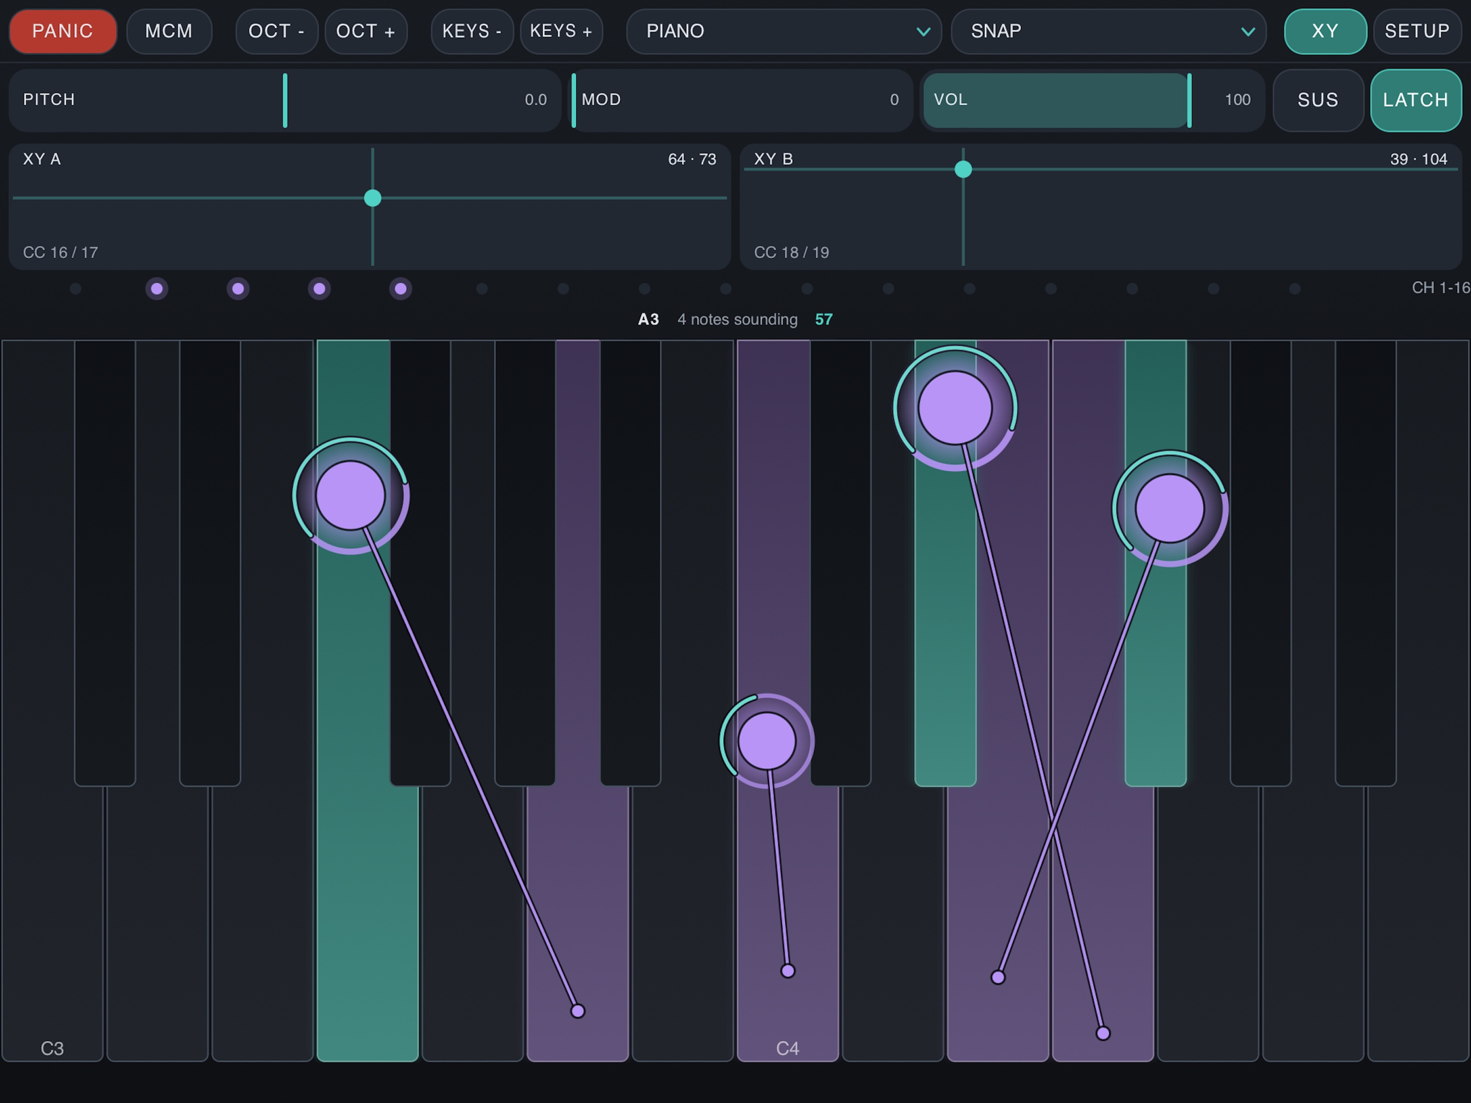Hit the red PANIC button
The height and width of the screenshot is (1103, 1471).
pos(63,31)
